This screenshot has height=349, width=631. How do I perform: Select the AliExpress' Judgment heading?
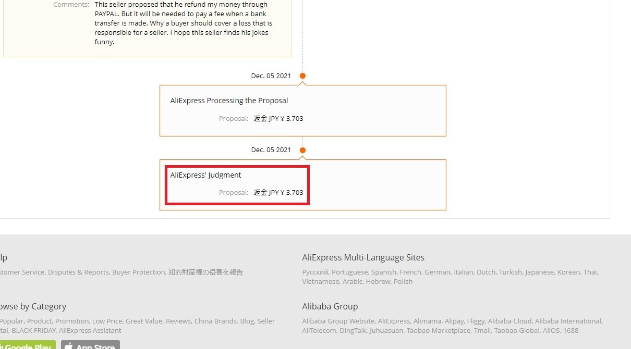click(205, 175)
